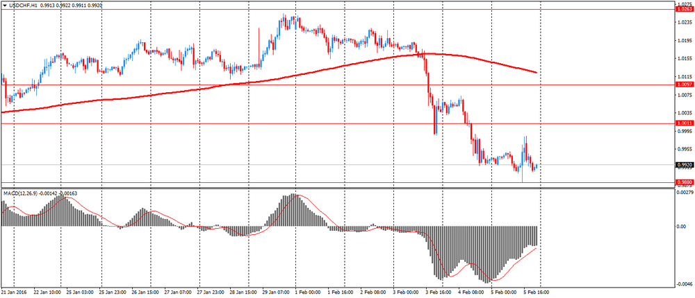This screenshot has height=298, width=695.
Task: Click the 0.00 MACD zero level label
Action: click(x=682, y=227)
